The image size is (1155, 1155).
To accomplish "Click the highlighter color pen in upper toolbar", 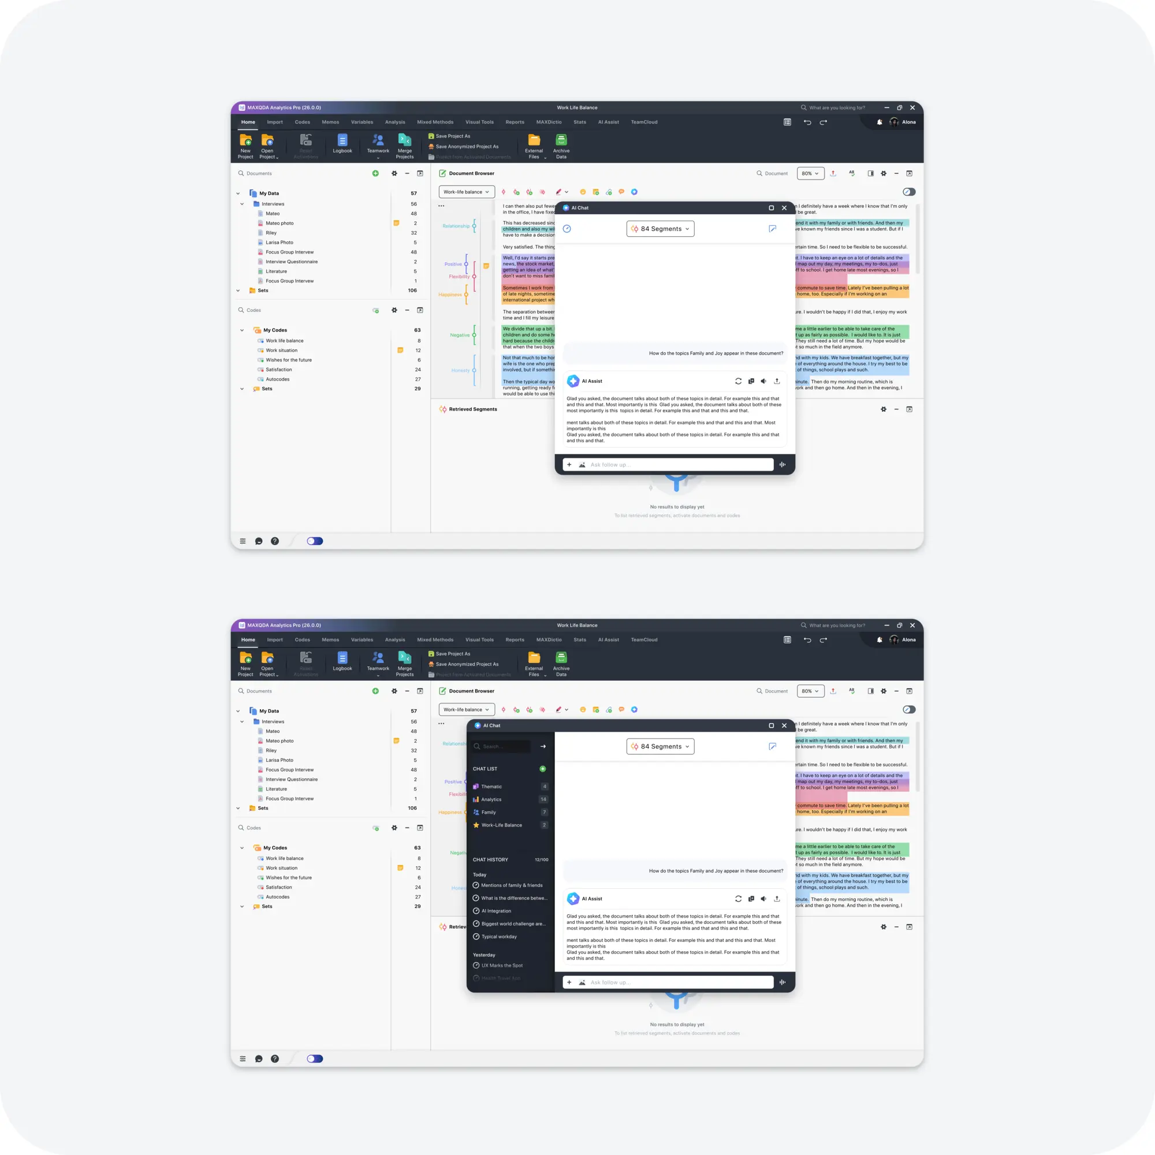I will [x=558, y=192].
